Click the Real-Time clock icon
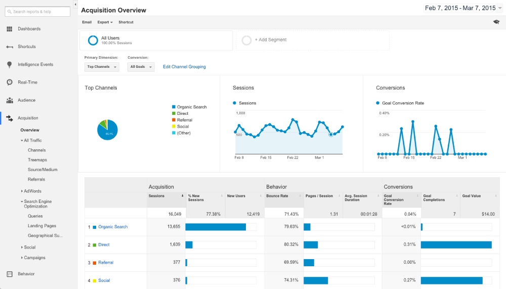Screen dimensions: 506x289 [10, 82]
